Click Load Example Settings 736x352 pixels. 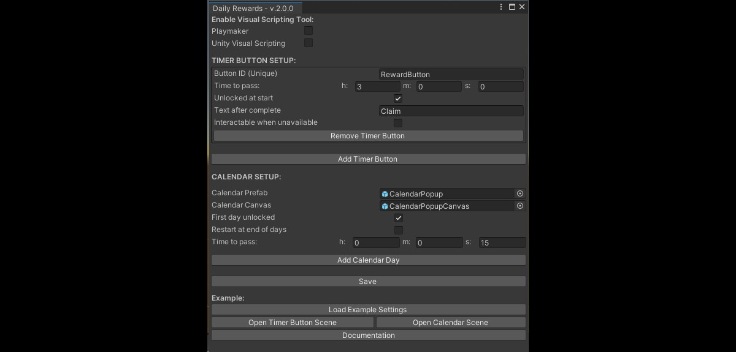click(x=368, y=309)
